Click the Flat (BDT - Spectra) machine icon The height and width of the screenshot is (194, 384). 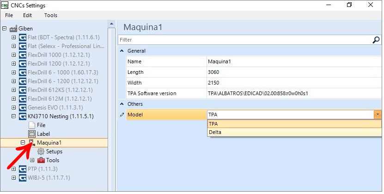coord(23,37)
